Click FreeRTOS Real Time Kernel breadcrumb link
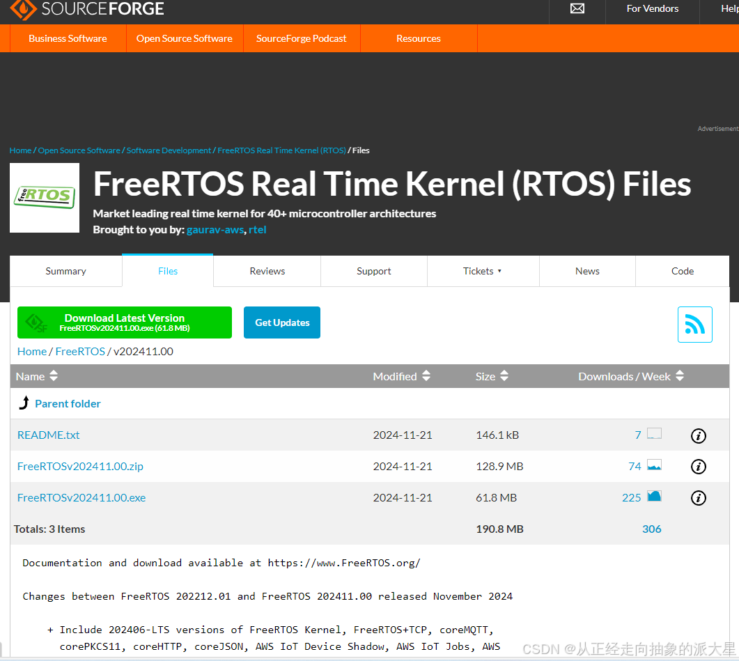Viewport: 739px width, 661px height. 281,150
